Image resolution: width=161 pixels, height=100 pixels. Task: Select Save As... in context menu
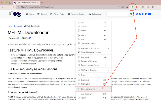94,35
